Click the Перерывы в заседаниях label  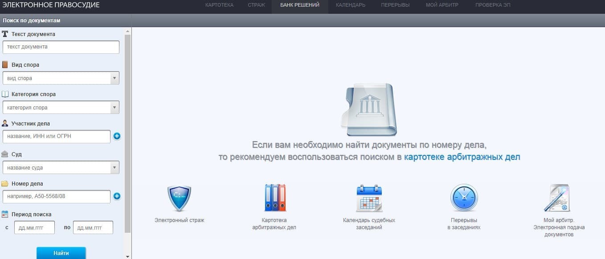pos(464,224)
